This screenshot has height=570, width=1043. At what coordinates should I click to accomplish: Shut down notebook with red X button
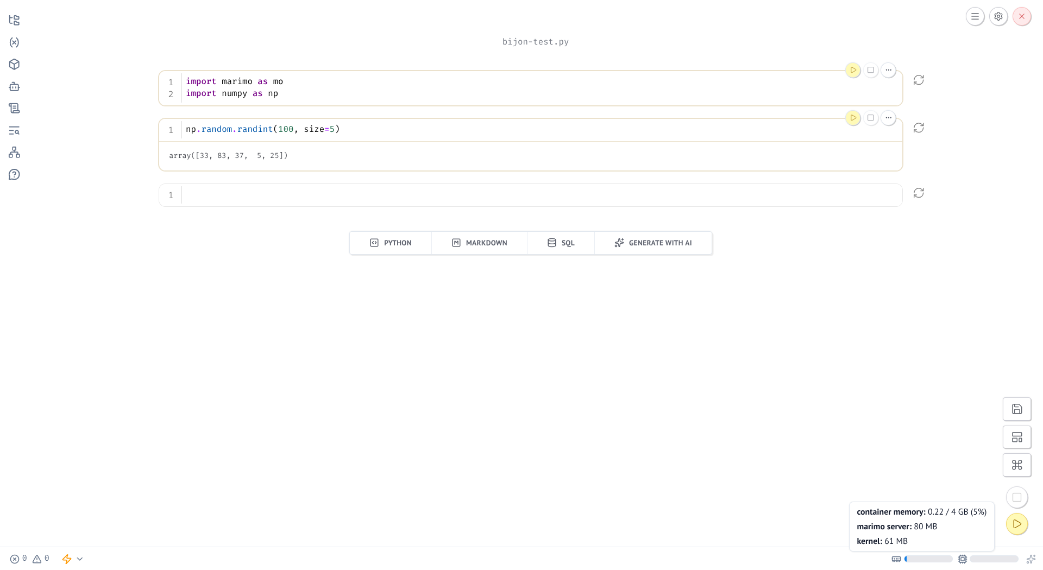pos(1022,16)
